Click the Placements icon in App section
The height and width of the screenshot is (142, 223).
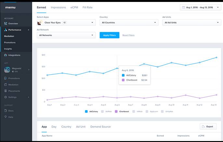click(x=6, y=91)
